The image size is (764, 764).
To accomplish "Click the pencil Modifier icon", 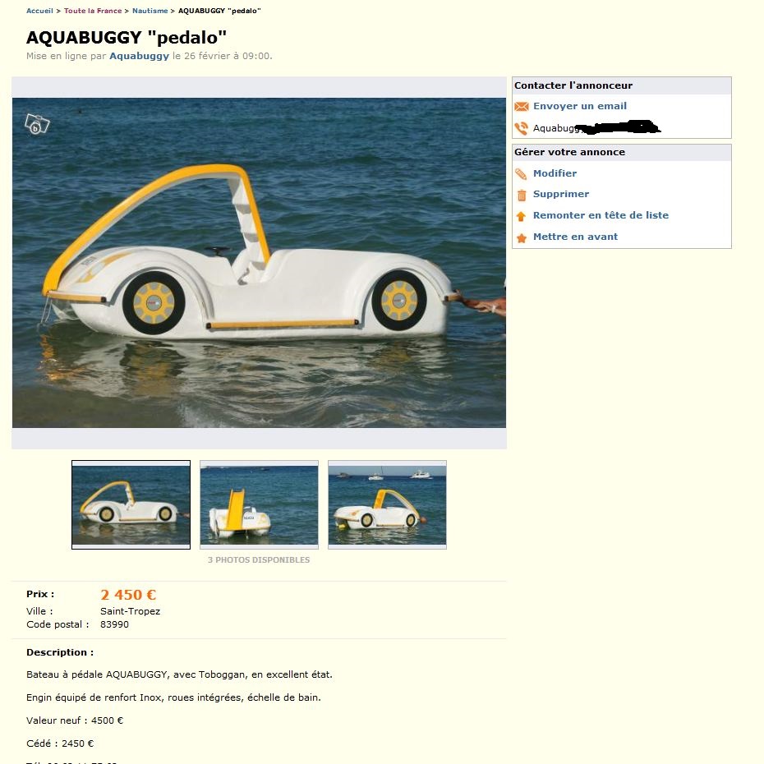I will [521, 174].
